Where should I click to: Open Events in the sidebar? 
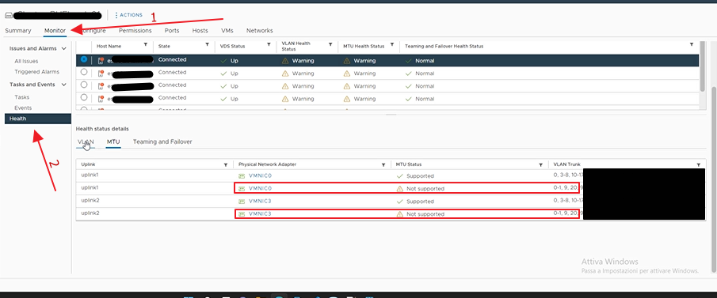[23, 108]
